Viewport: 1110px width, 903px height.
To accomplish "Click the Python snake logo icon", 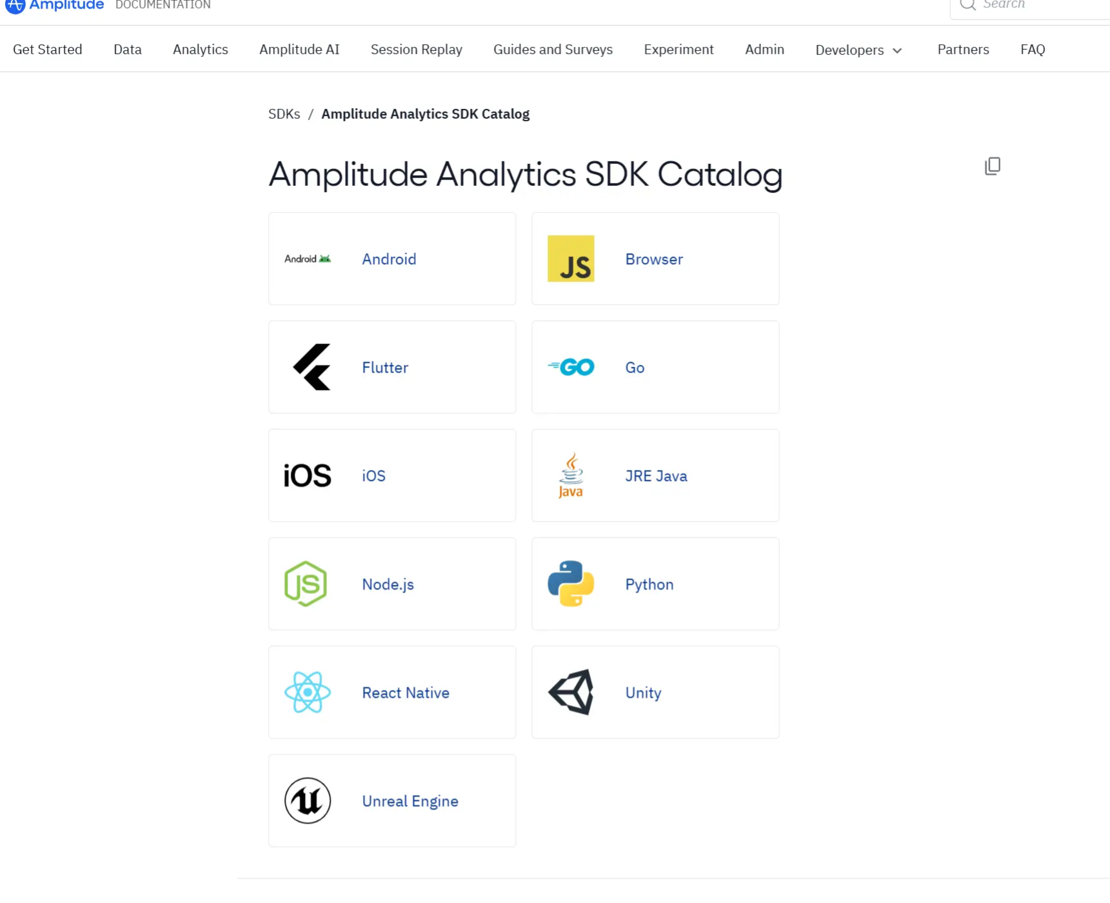I will pos(571,584).
